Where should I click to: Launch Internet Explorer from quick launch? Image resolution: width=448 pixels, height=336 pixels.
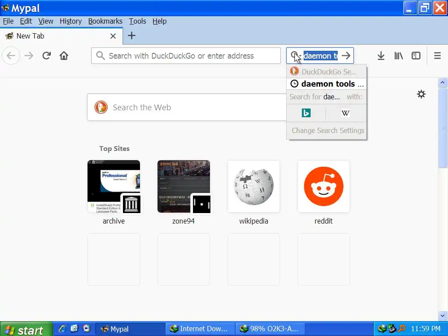click(x=62, y=329)
